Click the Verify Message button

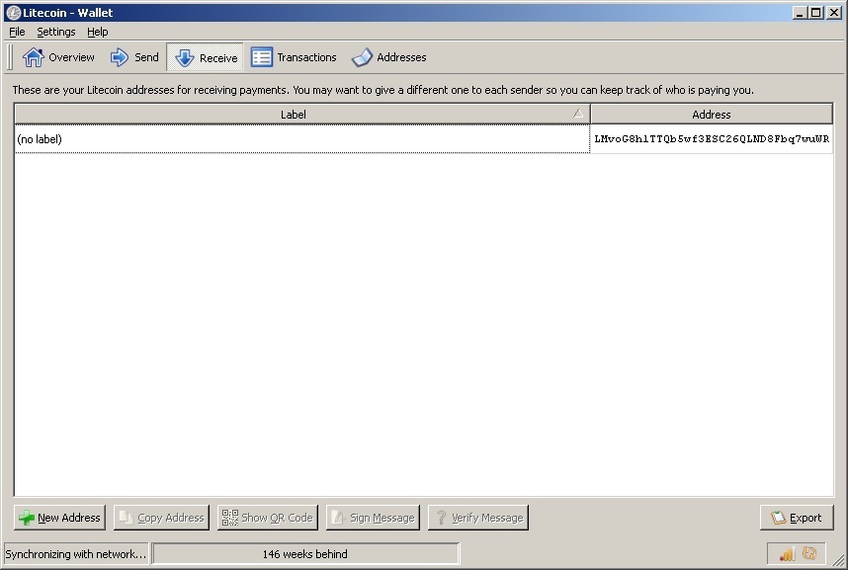[x=478, y=517]
